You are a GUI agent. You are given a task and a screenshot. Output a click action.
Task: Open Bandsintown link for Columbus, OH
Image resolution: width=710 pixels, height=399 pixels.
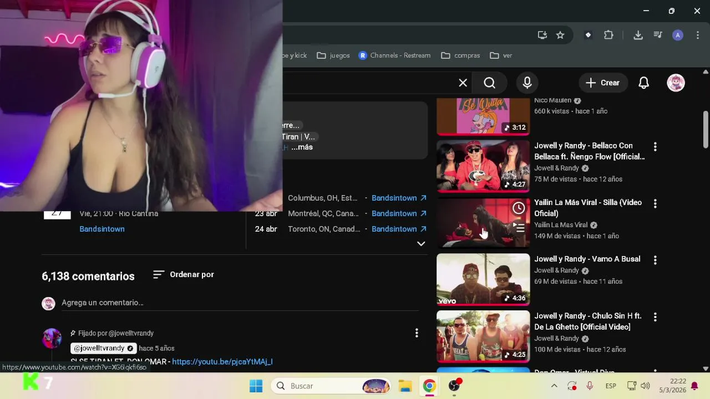(399, 198)
